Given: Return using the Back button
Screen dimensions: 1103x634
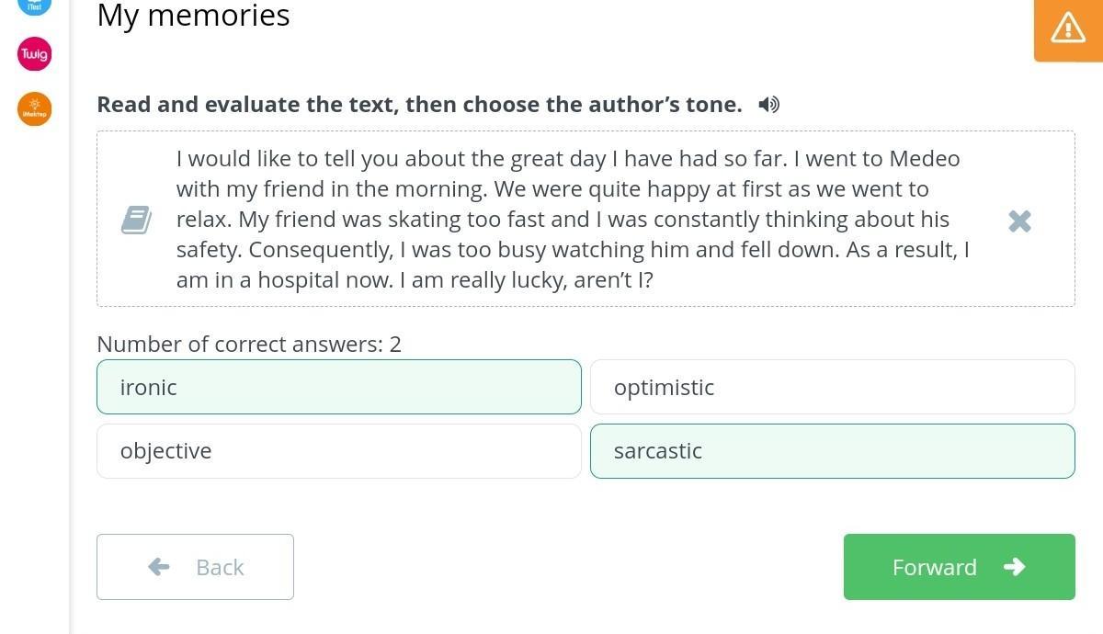Looking at the screenshot, I should pos(195,567).
